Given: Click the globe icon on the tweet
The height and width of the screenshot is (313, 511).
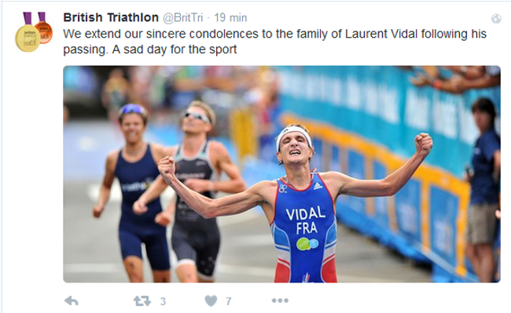Looking at the screenshot, I should [496, 19].
